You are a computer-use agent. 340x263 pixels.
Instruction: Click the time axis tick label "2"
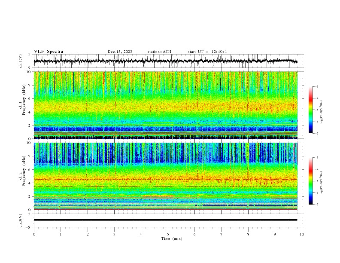coord(88,234)
